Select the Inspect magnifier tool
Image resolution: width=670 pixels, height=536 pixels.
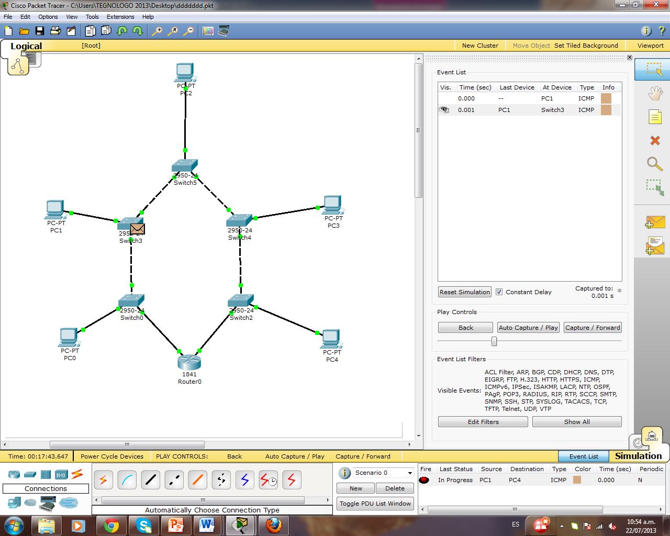(x=654, y=164)
